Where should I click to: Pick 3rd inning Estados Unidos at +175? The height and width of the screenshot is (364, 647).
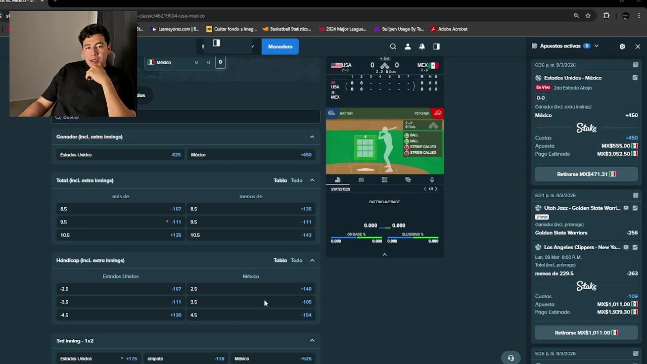point(99,358)
